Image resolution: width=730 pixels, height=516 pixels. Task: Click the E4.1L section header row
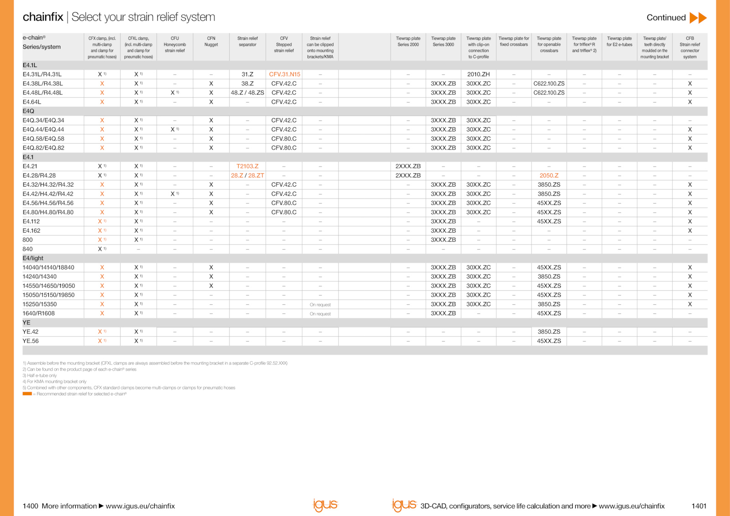(365, 65)
